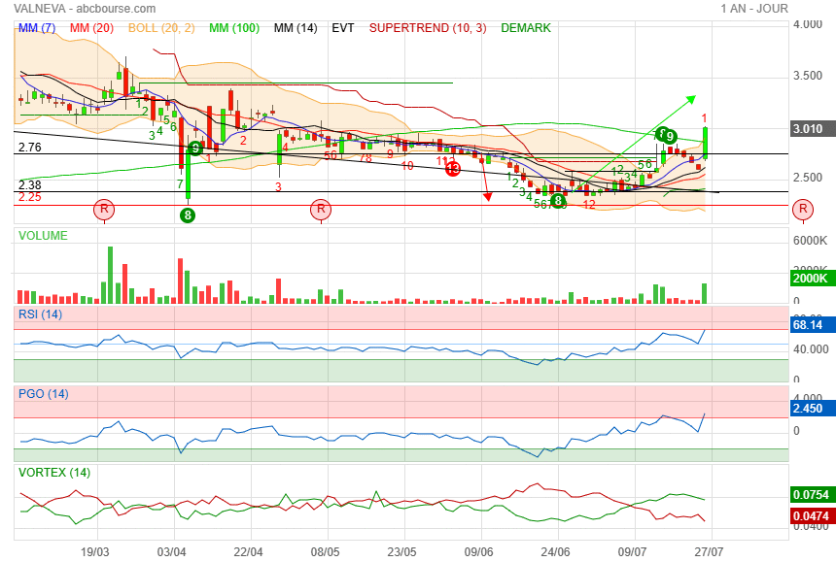This screenshot has width=836, height=562.
Task: Click the MM (100) legend label
Action: (234, 28)
